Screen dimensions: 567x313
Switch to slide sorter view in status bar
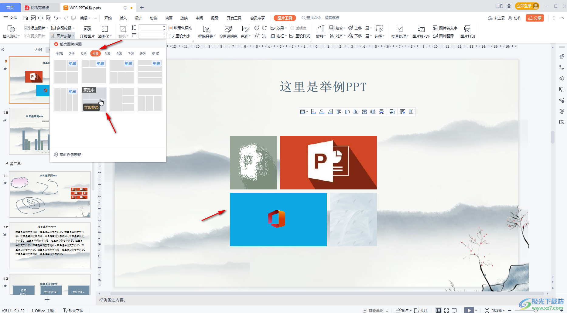[x=446, y=310]
